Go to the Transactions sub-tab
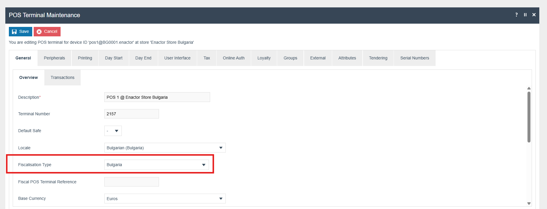547x209 pixels. [62, 78]
